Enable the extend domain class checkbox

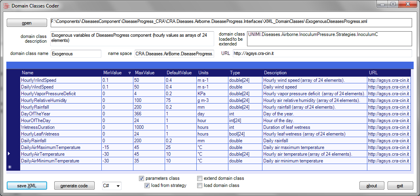[x=200, y=178]
